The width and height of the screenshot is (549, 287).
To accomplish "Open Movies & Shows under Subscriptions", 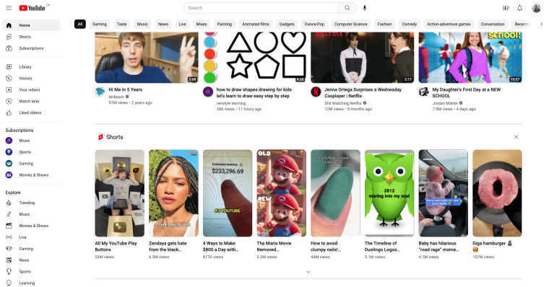I will [31, 175].
